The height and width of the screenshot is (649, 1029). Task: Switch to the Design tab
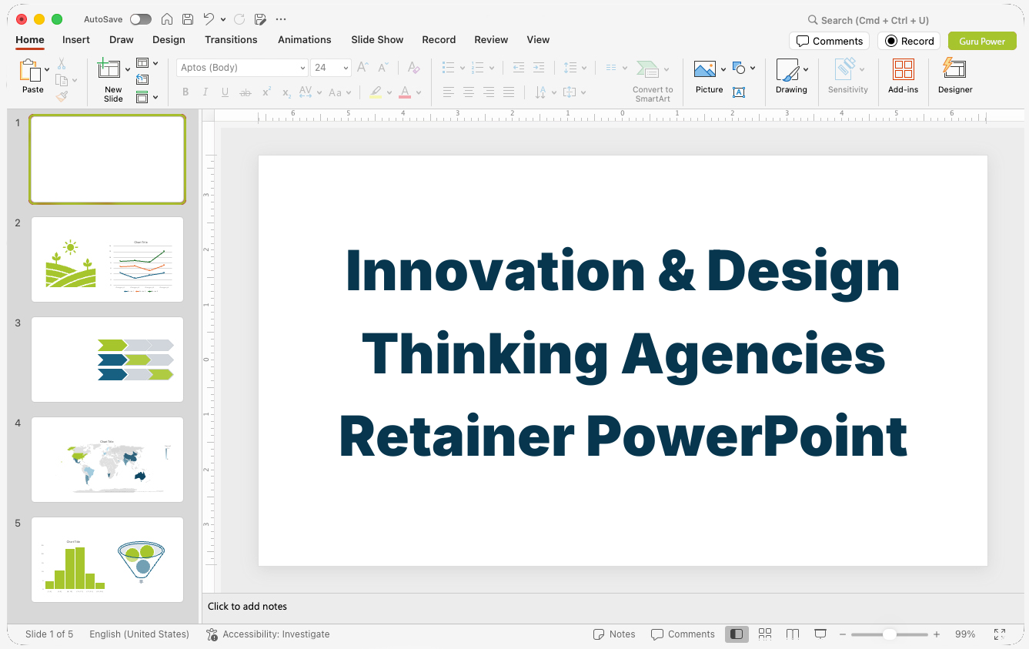(x=169, y=40)
